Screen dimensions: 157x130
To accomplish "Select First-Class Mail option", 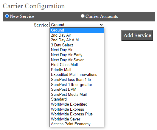I will [x=77, y=65].
